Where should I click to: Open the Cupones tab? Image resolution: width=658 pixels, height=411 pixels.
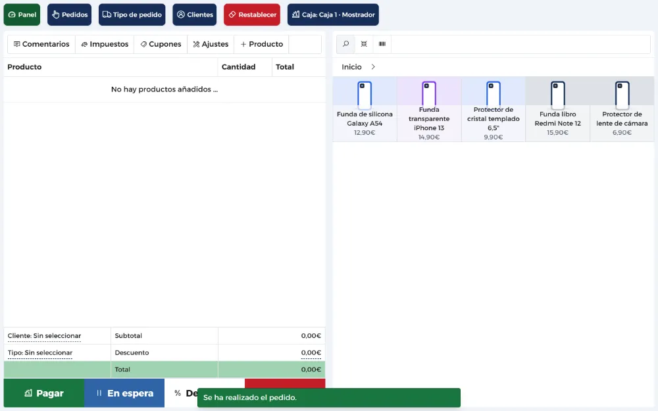tap(161, 44)
